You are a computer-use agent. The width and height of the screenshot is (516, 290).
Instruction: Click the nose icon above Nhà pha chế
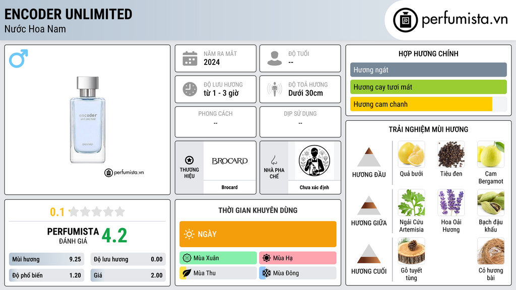click(x=274, y=160)
